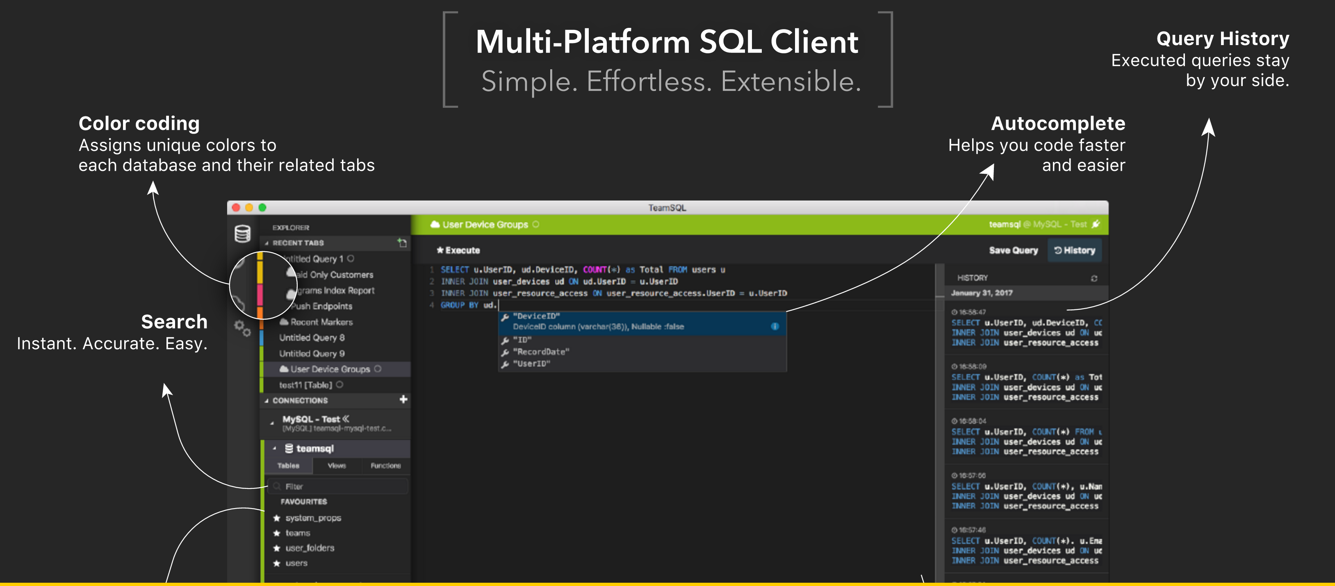Click the cloud icon on User Device Groups tab
This screenshot has width=1335, height=586.
[x=435, y=224]
